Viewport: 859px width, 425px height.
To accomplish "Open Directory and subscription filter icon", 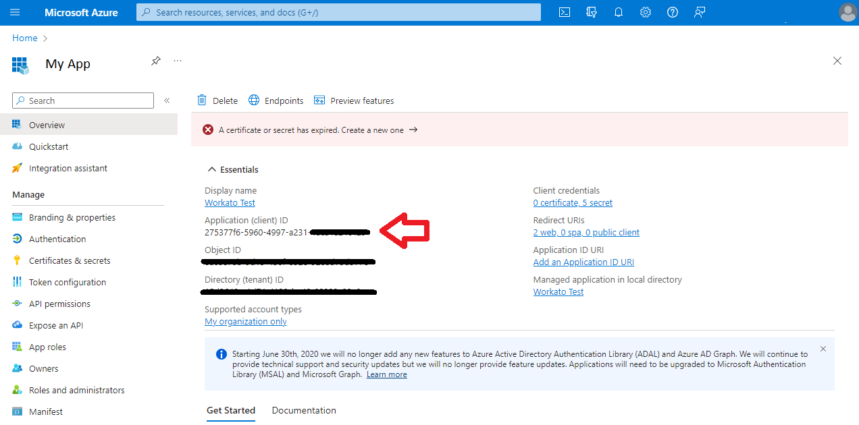I will pyautogui.click(x=592, y=12).
